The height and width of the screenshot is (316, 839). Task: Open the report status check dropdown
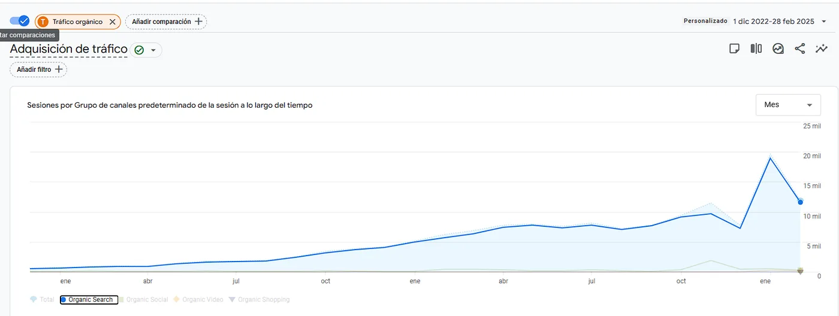click(146, 50)
